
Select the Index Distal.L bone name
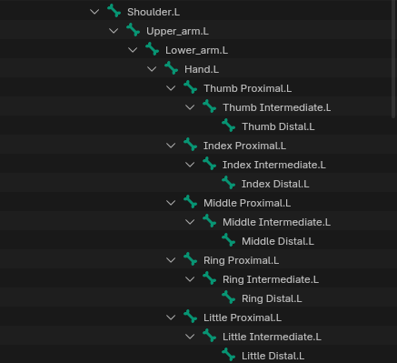[x=275, y=184]
